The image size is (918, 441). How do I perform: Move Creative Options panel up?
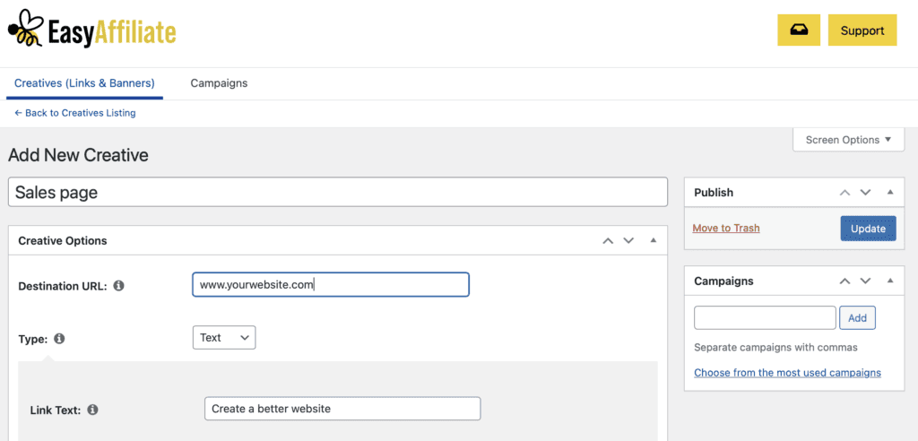[608, 240]
